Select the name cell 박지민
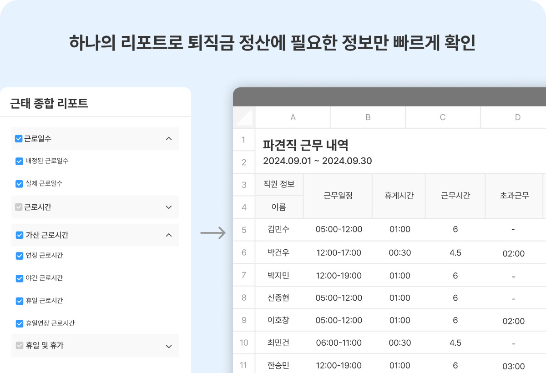The height and width of the screenshot is (373, 546). [278, 275]
